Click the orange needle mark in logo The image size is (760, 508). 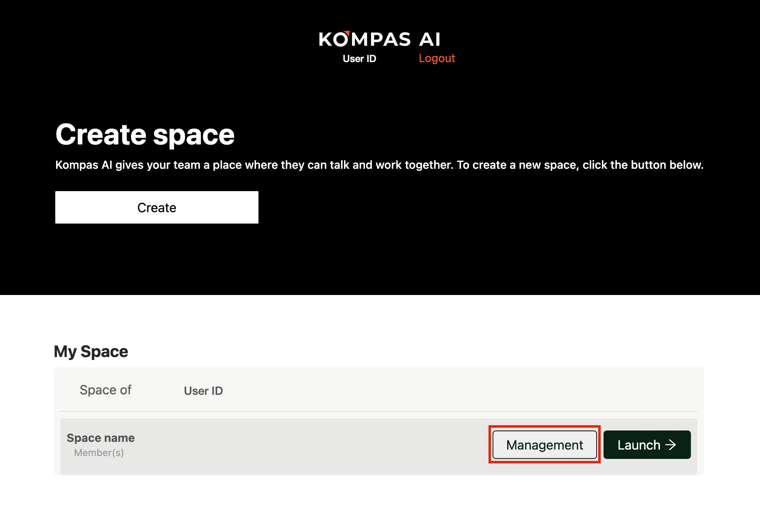pos(347,33)
